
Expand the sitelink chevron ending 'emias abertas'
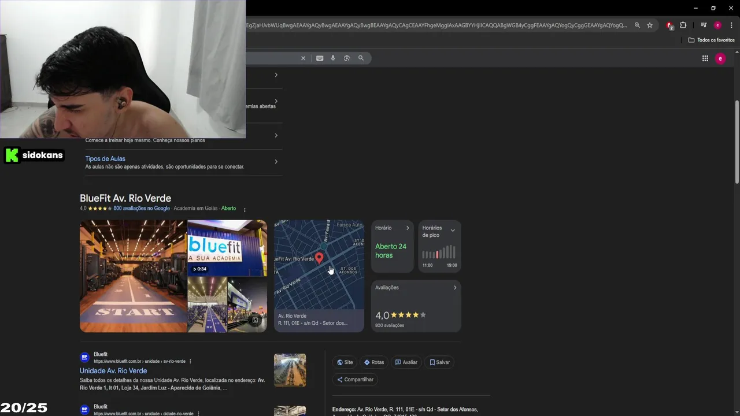coord(276,102)
